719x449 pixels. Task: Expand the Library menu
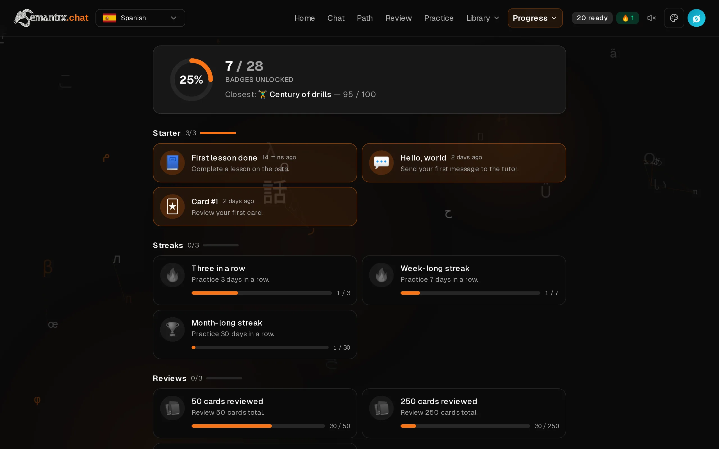(x=483, y=18)
